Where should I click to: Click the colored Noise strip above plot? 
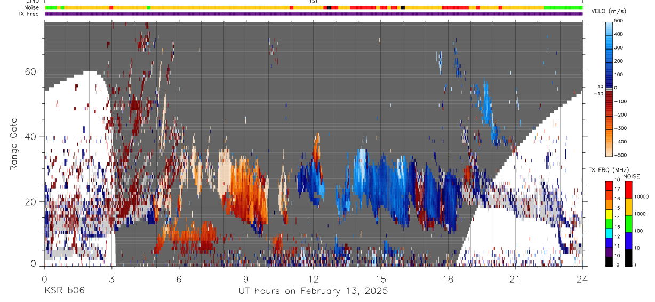coord(314,7)
